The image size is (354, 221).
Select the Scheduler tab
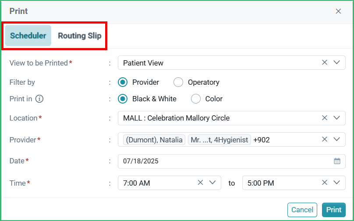(28, 35)
